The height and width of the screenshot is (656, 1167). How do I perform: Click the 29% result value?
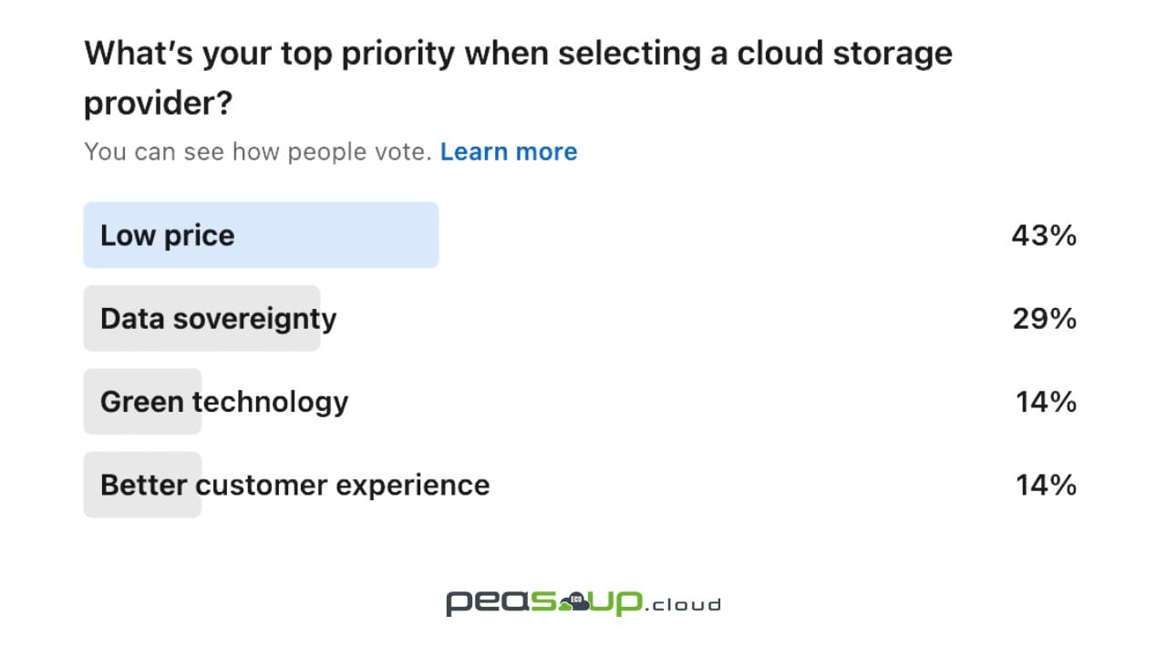pyautogui.click(x=1044, y=319)
